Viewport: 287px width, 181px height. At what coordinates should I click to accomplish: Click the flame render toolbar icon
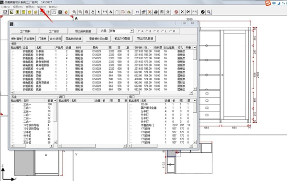pyautogui.click(x=66, y=12)
